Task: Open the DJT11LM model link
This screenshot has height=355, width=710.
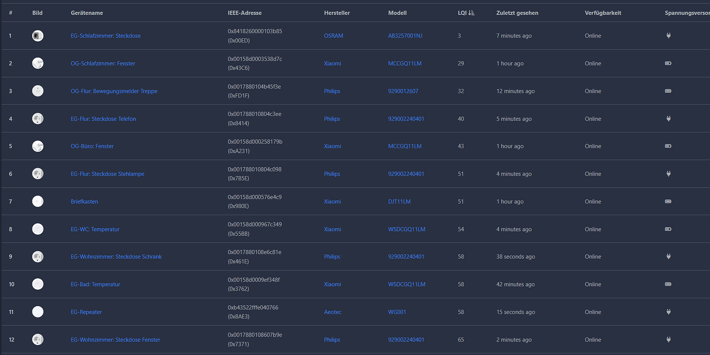Action: point(399,202)
